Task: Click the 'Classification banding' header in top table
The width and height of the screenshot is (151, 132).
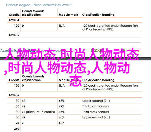Action: coord(98,15)
